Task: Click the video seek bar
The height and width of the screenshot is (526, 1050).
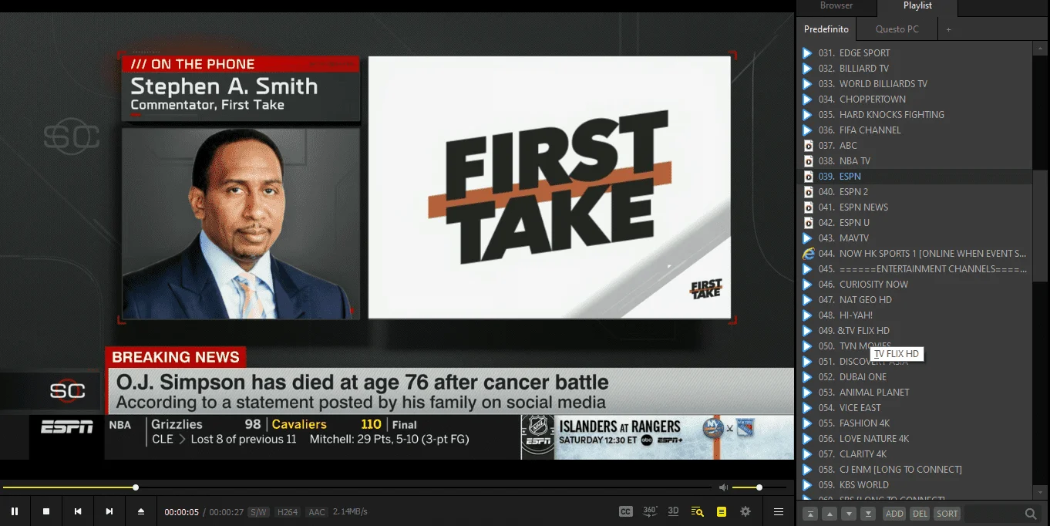Action: click(x=358, y=487)
